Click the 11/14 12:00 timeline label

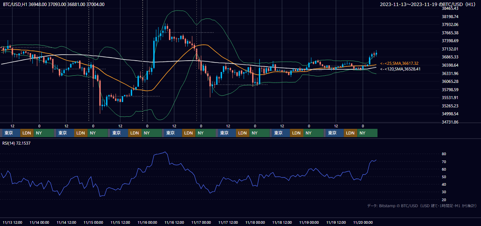[x=67, y=222]
